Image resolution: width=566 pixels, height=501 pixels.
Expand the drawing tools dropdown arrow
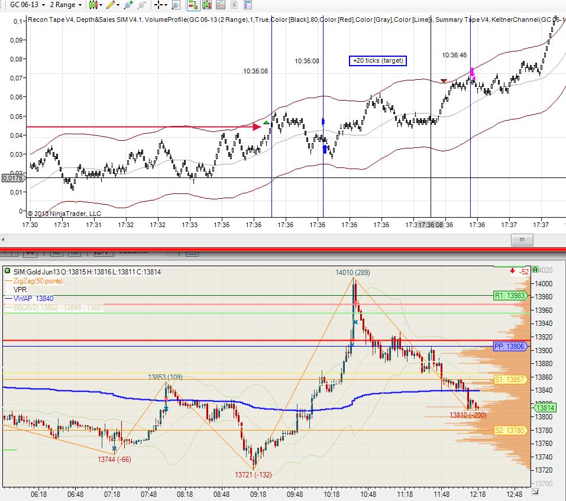118,5
